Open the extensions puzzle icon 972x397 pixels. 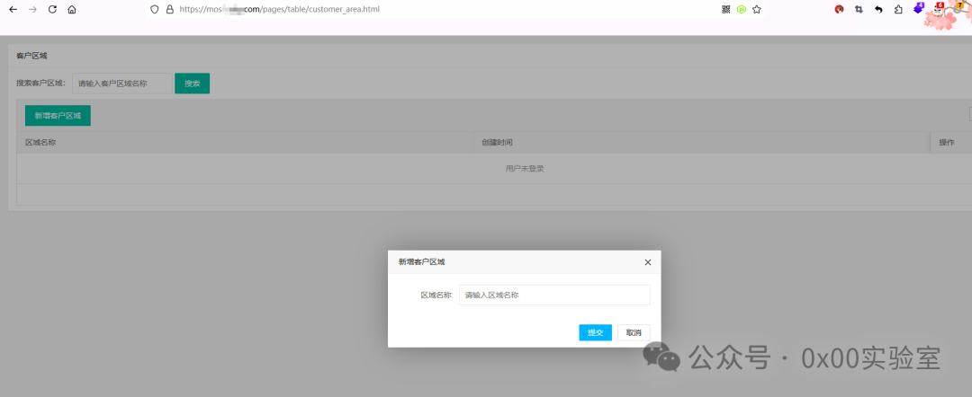point(898,9)
